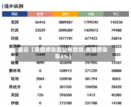This screenshot has width=131, height=107.
Task: Select deaths value 8503
Action: pyautogui.click(x=116, y=79)
